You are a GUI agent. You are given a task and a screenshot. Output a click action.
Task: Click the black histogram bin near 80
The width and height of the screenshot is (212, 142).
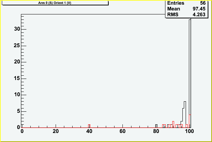(x=156, y=126)
